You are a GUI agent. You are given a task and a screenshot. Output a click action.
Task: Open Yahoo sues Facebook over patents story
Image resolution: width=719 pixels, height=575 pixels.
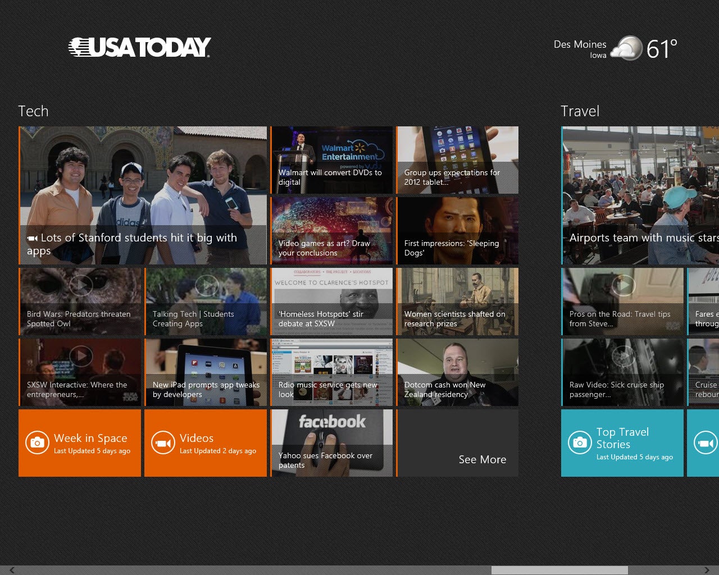click(x=331, y=443)
